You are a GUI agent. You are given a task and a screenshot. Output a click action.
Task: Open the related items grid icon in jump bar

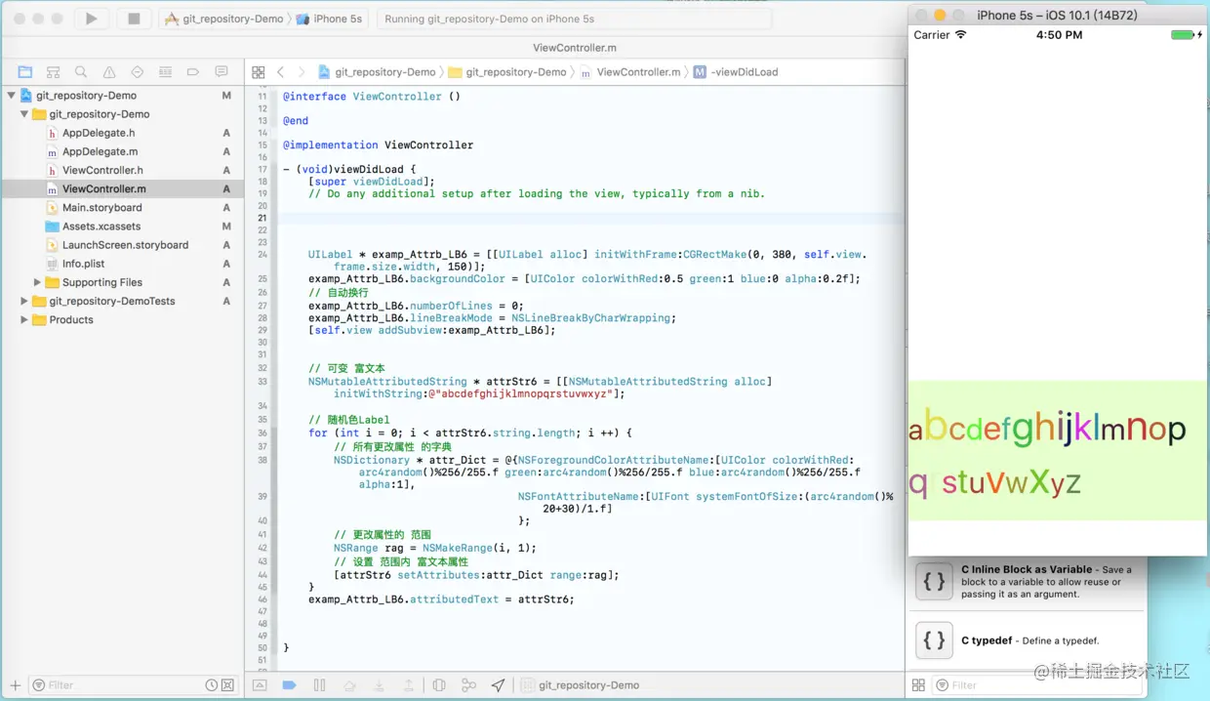[259, 72]
